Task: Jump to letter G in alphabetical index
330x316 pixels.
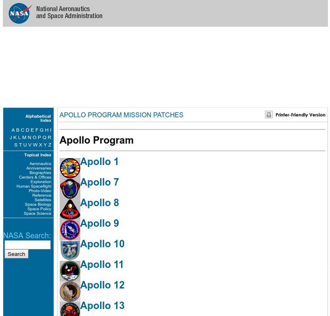Action: (x=42, y=130)
